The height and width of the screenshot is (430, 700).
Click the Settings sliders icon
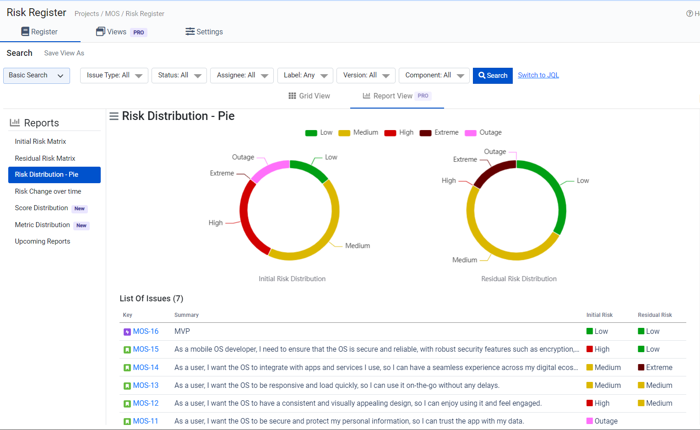click(x=190, y=32)
